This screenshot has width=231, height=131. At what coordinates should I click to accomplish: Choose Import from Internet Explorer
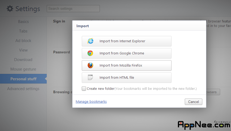(127, 41)
